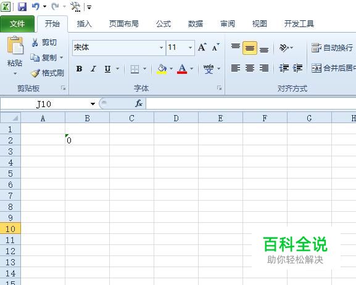
Task: Apply yellow fill color bucket
Action: (162, 69)
